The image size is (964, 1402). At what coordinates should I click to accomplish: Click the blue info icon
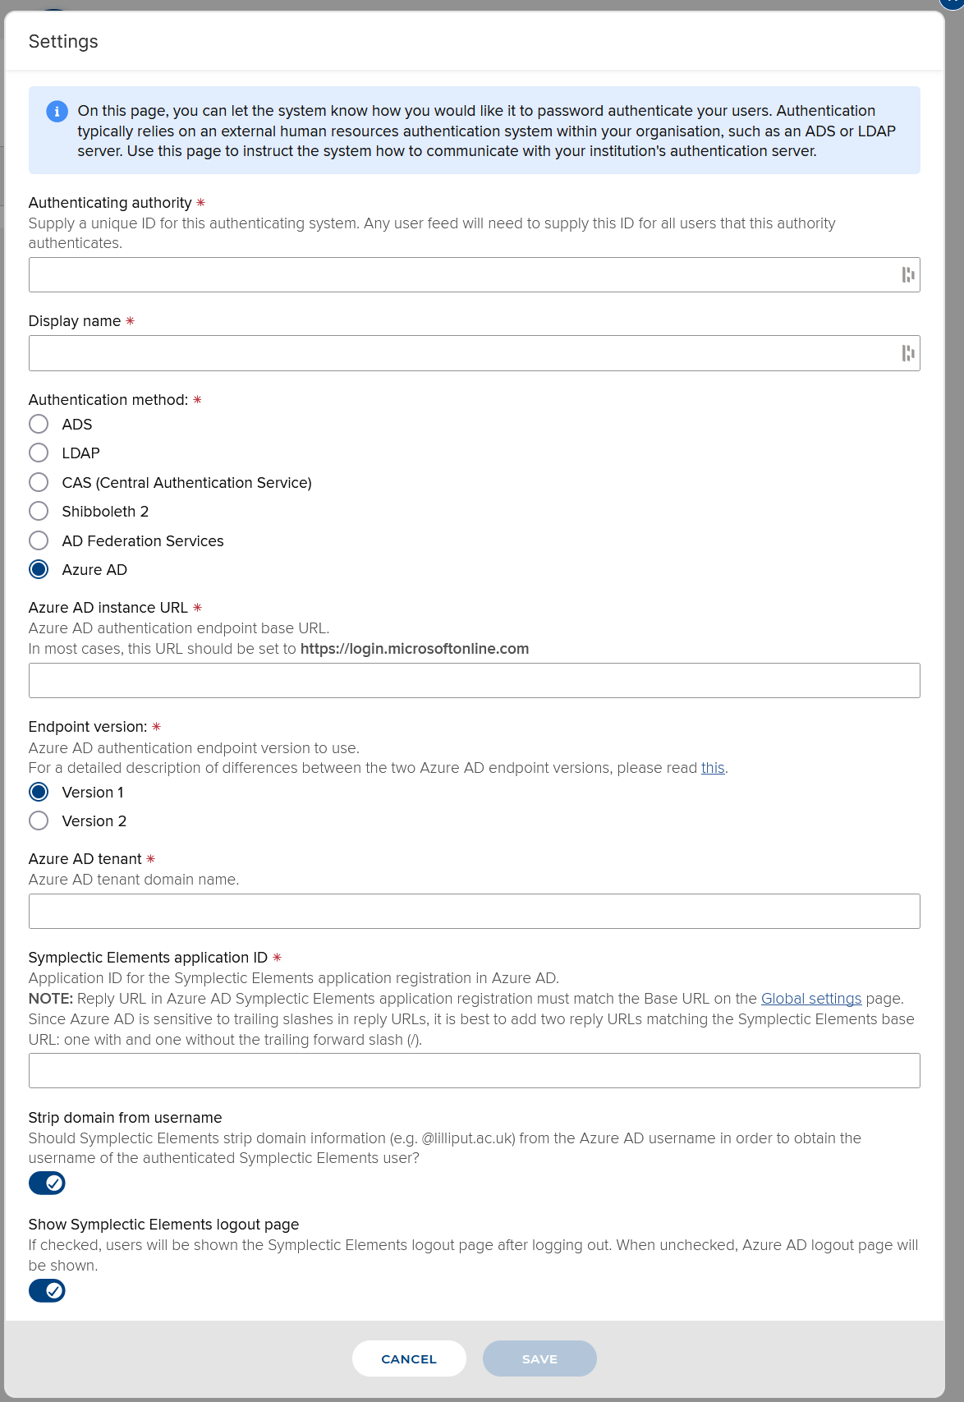point(57,111)
